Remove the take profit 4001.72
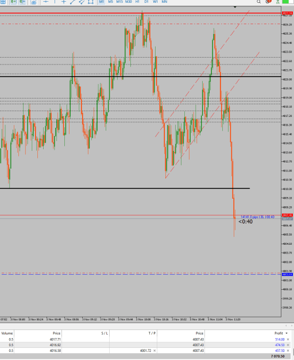 (154, 351)
